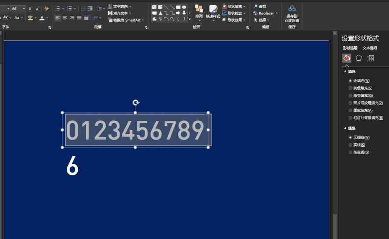The width and height of the screenshot is (389, 239).
Task: Click the decrease font size icon
Action: 37,9
